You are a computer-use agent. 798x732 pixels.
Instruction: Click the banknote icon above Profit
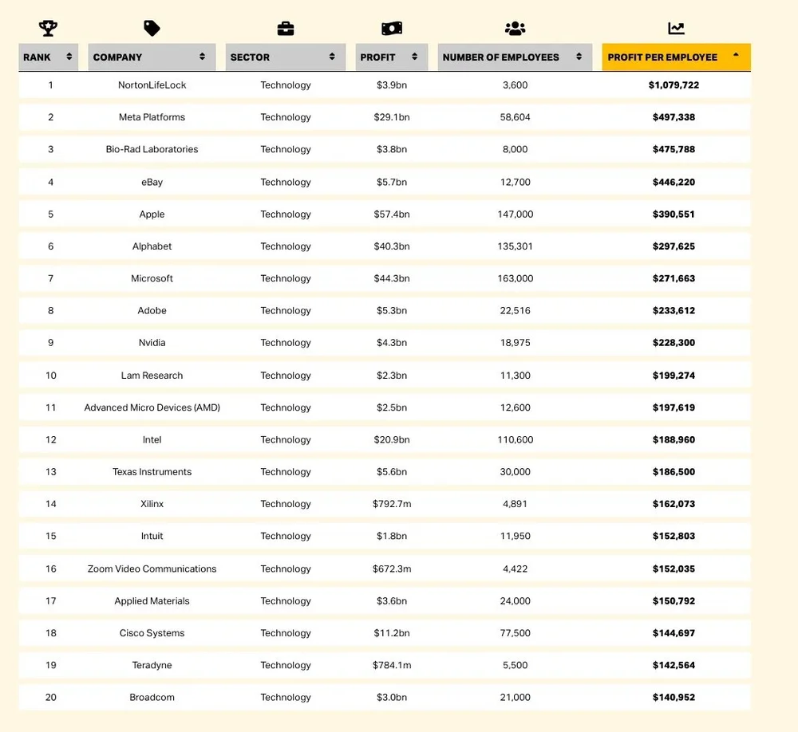pos(391,29)
